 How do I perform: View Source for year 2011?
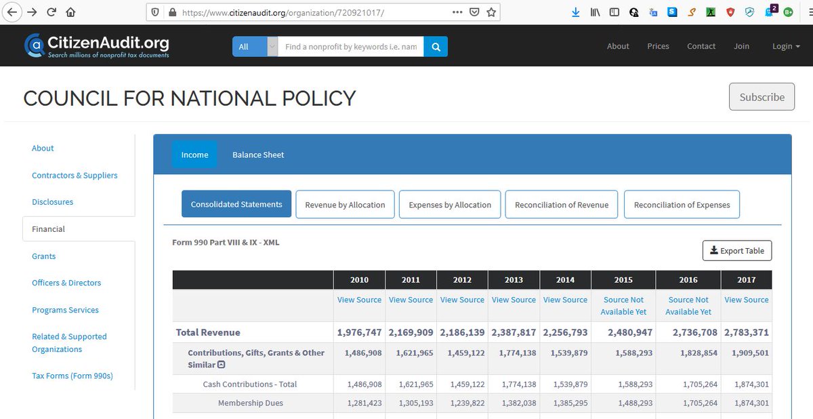411,300
